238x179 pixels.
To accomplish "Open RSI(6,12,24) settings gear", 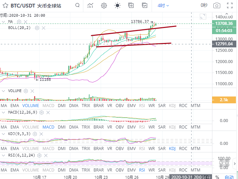I will pos(39,155).
